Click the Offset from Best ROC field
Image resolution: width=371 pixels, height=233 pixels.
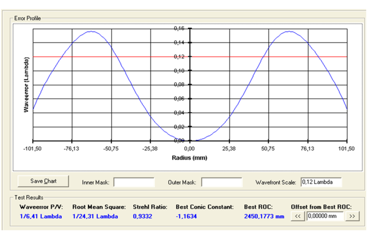click(325, 216)
